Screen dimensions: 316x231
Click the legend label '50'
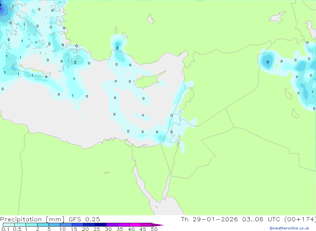click(x=154, y=229)
